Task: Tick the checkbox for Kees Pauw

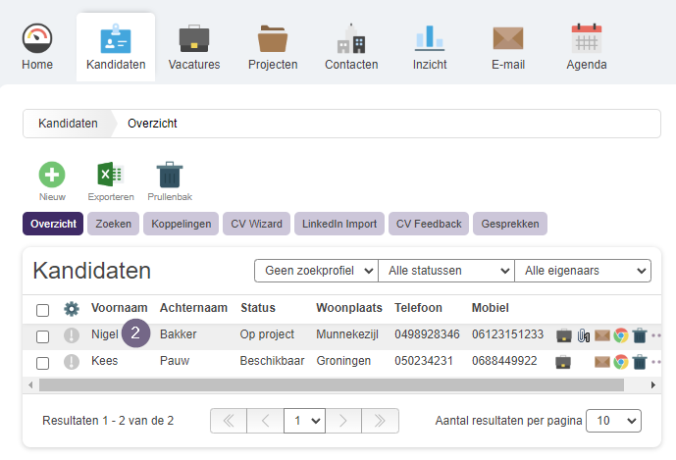Action: click(43, 363)
